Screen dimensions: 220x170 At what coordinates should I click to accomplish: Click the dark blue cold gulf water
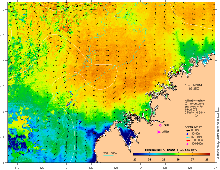[x=128, y=135]
